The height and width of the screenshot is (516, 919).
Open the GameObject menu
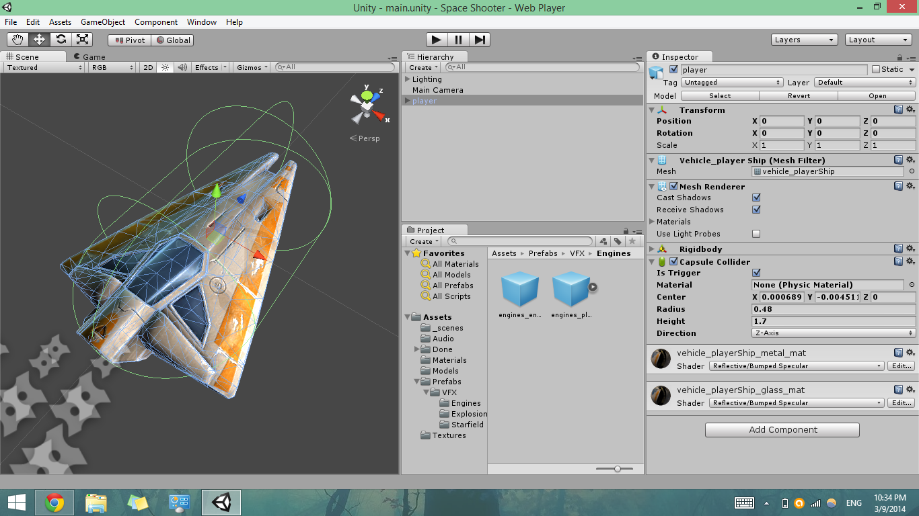point(103,21)
